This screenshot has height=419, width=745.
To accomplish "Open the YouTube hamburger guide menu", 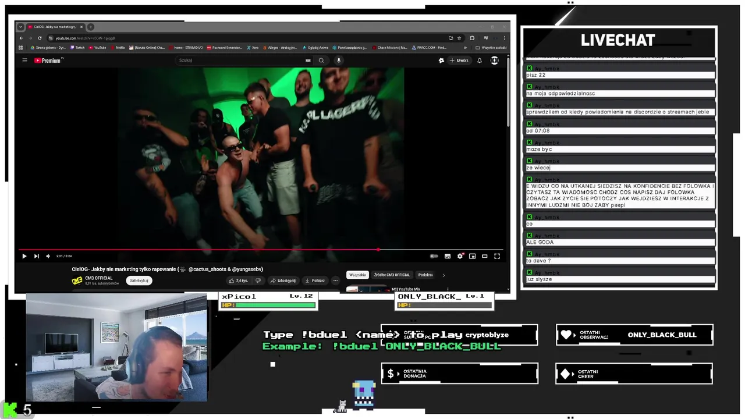I will [x=24, y=61].
